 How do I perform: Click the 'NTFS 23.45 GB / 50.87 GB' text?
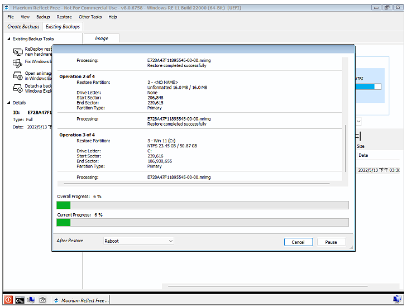click(172, 146)
